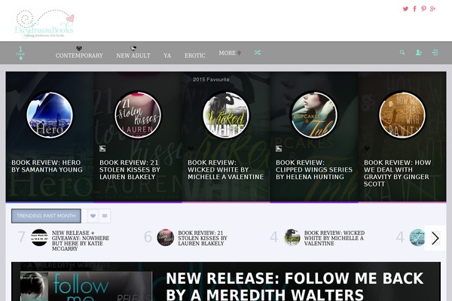Open the 1 new posts indicator
Image resolution: width=452 pixels, height=301 pixels.
20,53
